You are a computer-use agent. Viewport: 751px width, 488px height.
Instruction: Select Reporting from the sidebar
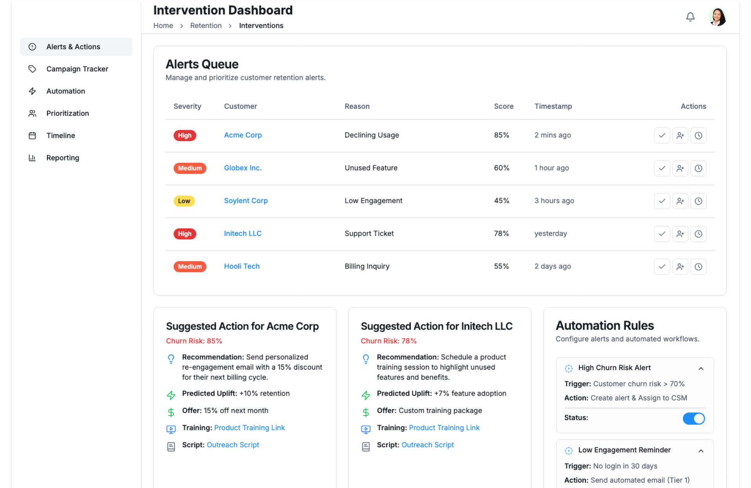pyautogui.click(x=63, y=158)
